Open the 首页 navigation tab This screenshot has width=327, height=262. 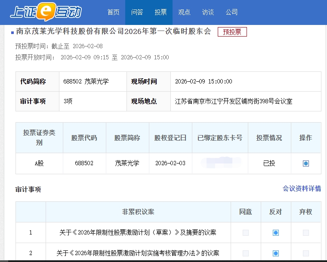[113, 12]
